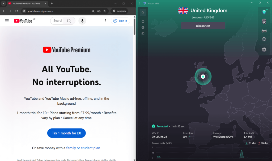Open Proton VPN search icon in sidebar

coord(143,12)
